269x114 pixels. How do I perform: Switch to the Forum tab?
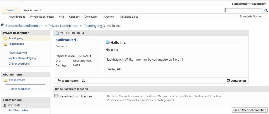pyautogui.click(x=11, y=10)
